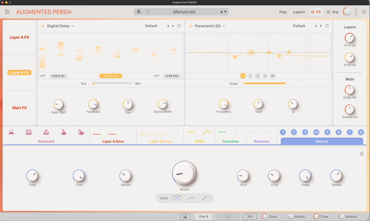370x221 pixels.
Task: Step presets with up/down arrows near Manuscript
Action: click(x=223, y=12)
